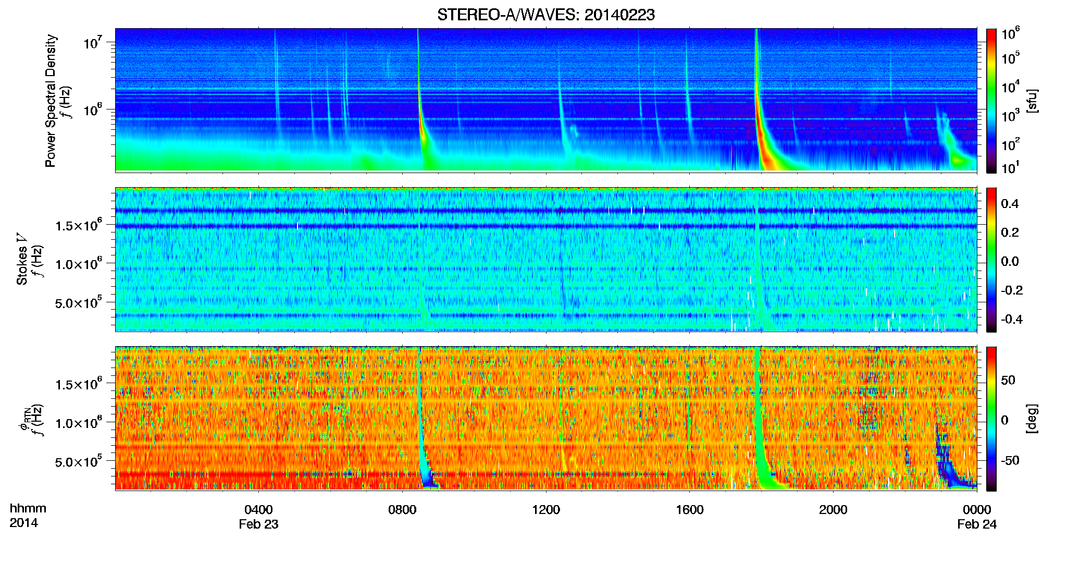The width and height of the screenshot is (1092, 563).
Task: Select the [sfu] unit label
Action: (1032, 101)
